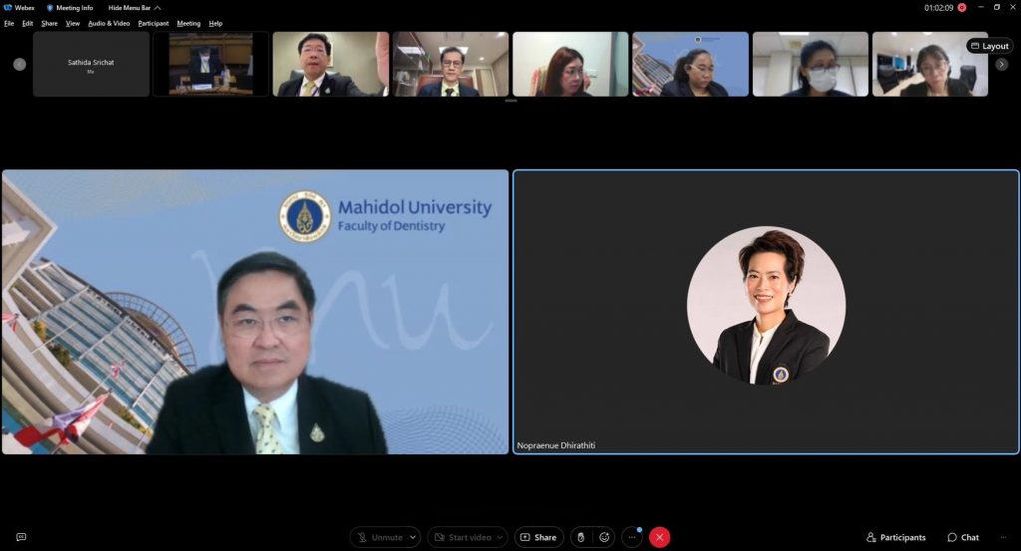Image resolution: width=1021 pixels, height=551 pixels.
Task: Open panel options ellipsis at bottom right
Action: tap(1002, 537)
